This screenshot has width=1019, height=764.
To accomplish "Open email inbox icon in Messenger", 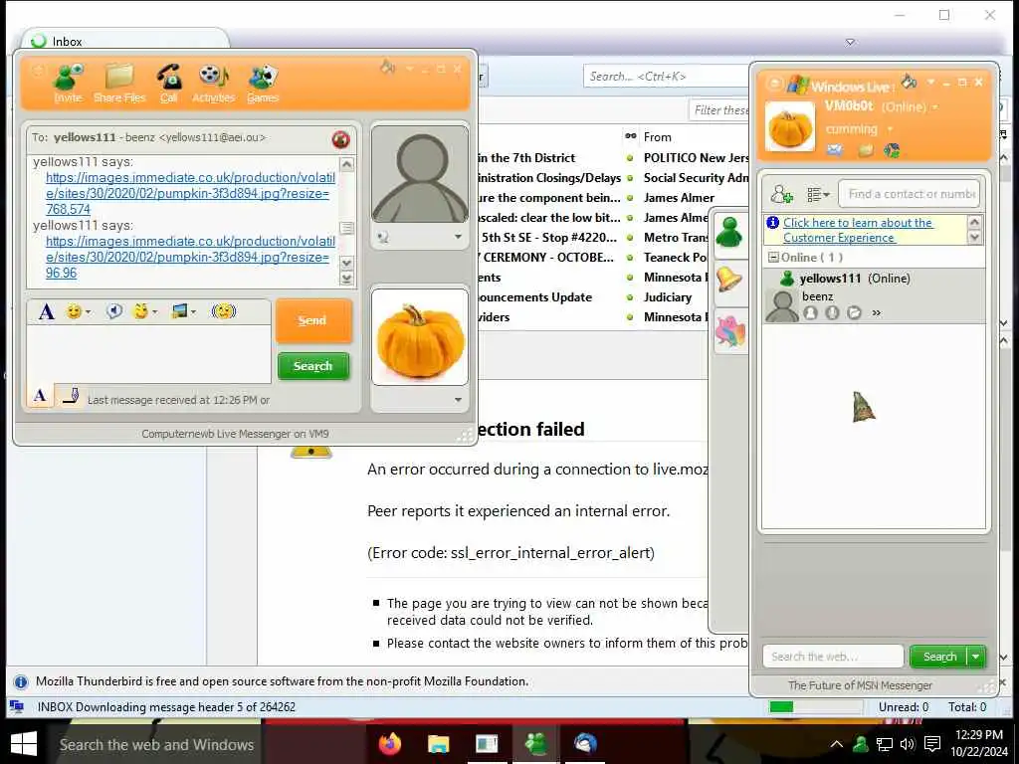I will point(835,151).
